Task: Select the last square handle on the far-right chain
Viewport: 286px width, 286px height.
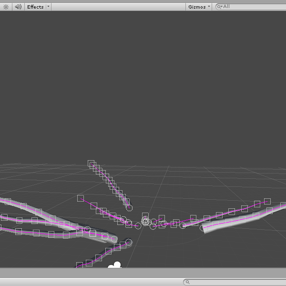Action: coord(267,202)
